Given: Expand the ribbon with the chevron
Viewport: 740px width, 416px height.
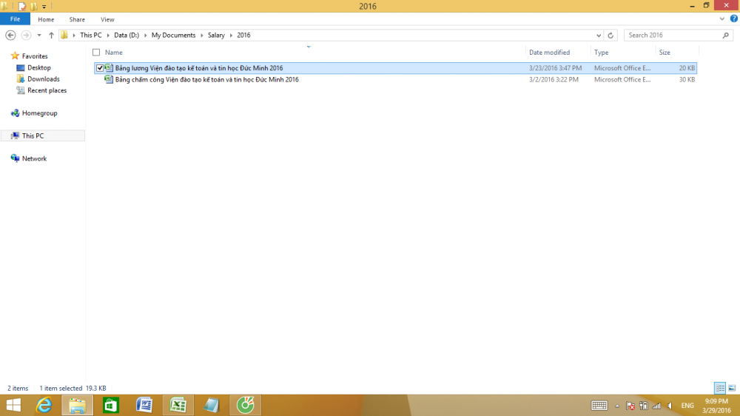Looking at the screenshot, I should click(x=722, y=19).
